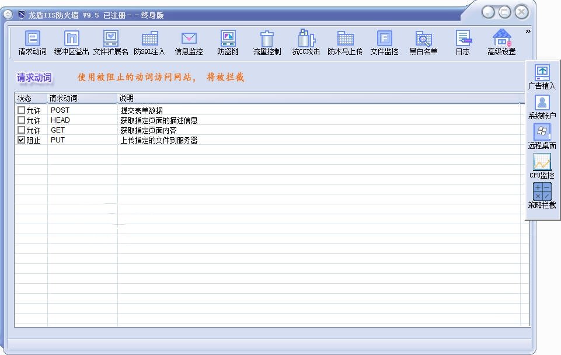561x355 pixels.
Task: Launch 远程桌面 from the side panel
Action: click(x=542, y=137)
